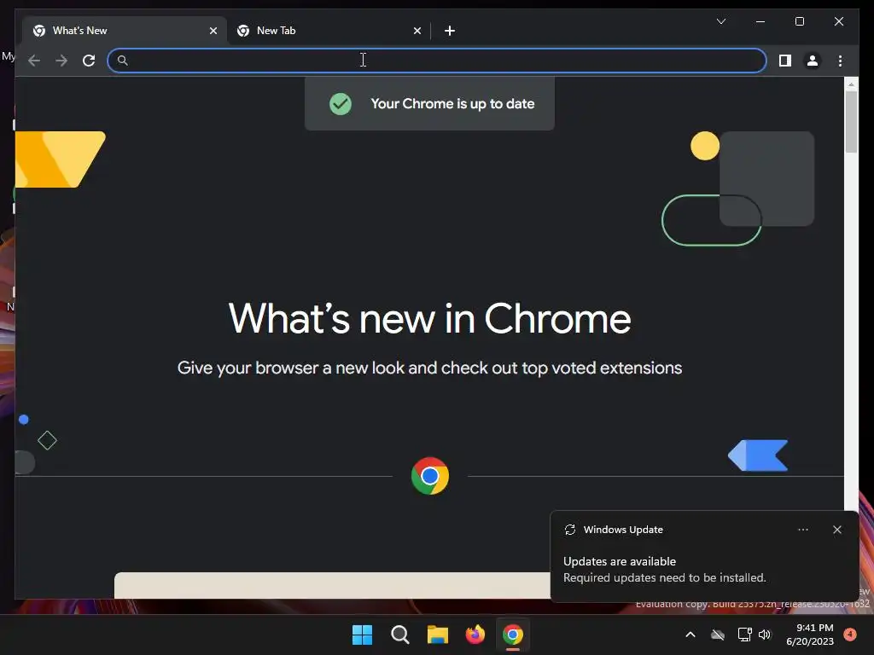Minimize the Chrome window
This screenshot has height=655, width=874.
(760, 21)
